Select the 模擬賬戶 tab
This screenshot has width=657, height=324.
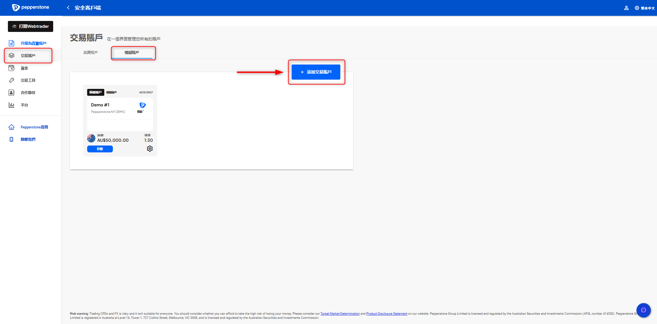(x=132, y=53)
